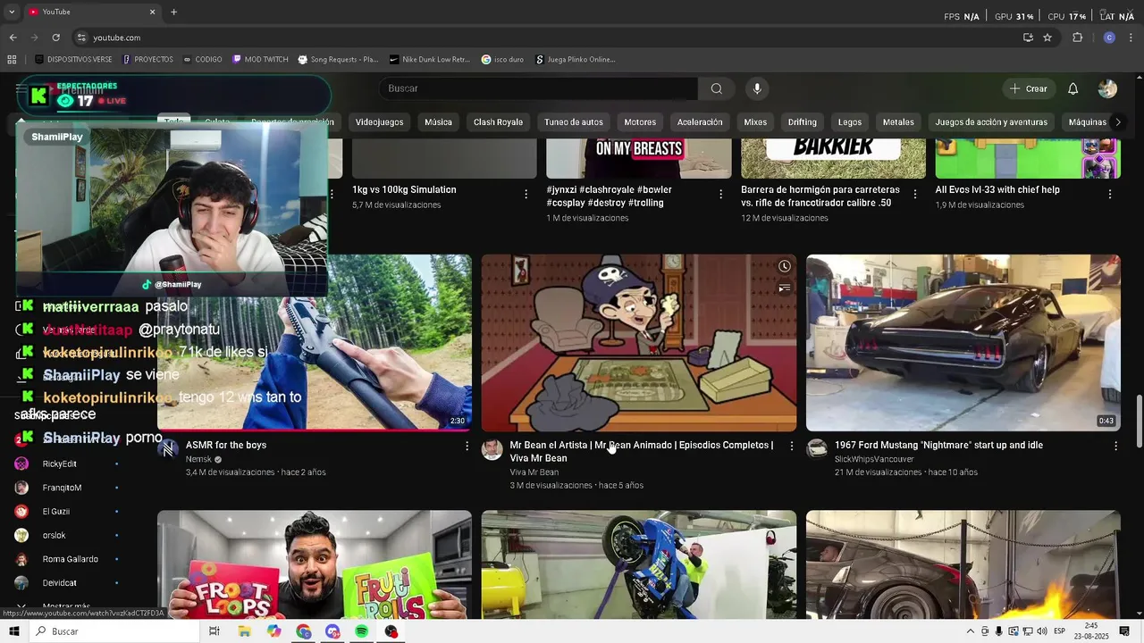
Task: Open Task View in the taskbar
Action: [x=214, y=631]
